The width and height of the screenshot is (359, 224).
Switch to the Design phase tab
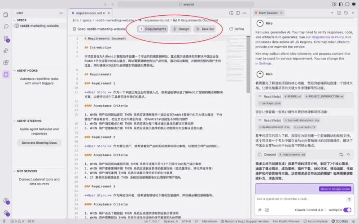point(181,29)
